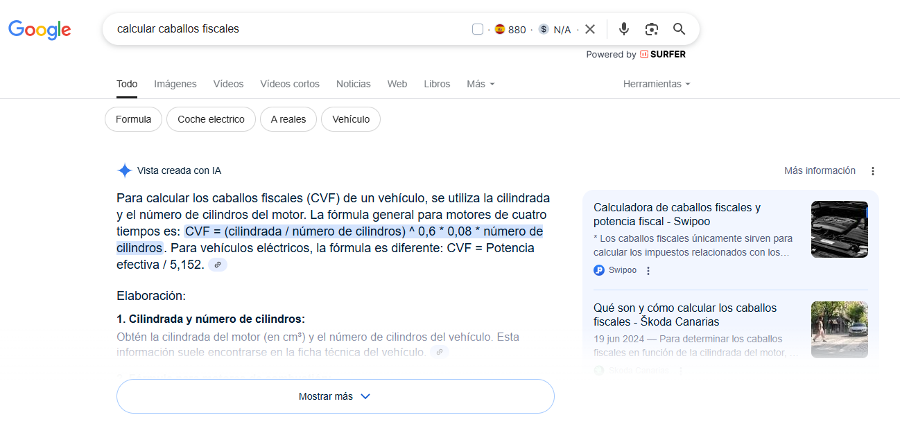Expand the Más tab dropdown
Image resolution: width=900 pixels, height=424 pixels.
tap(481, 84)
